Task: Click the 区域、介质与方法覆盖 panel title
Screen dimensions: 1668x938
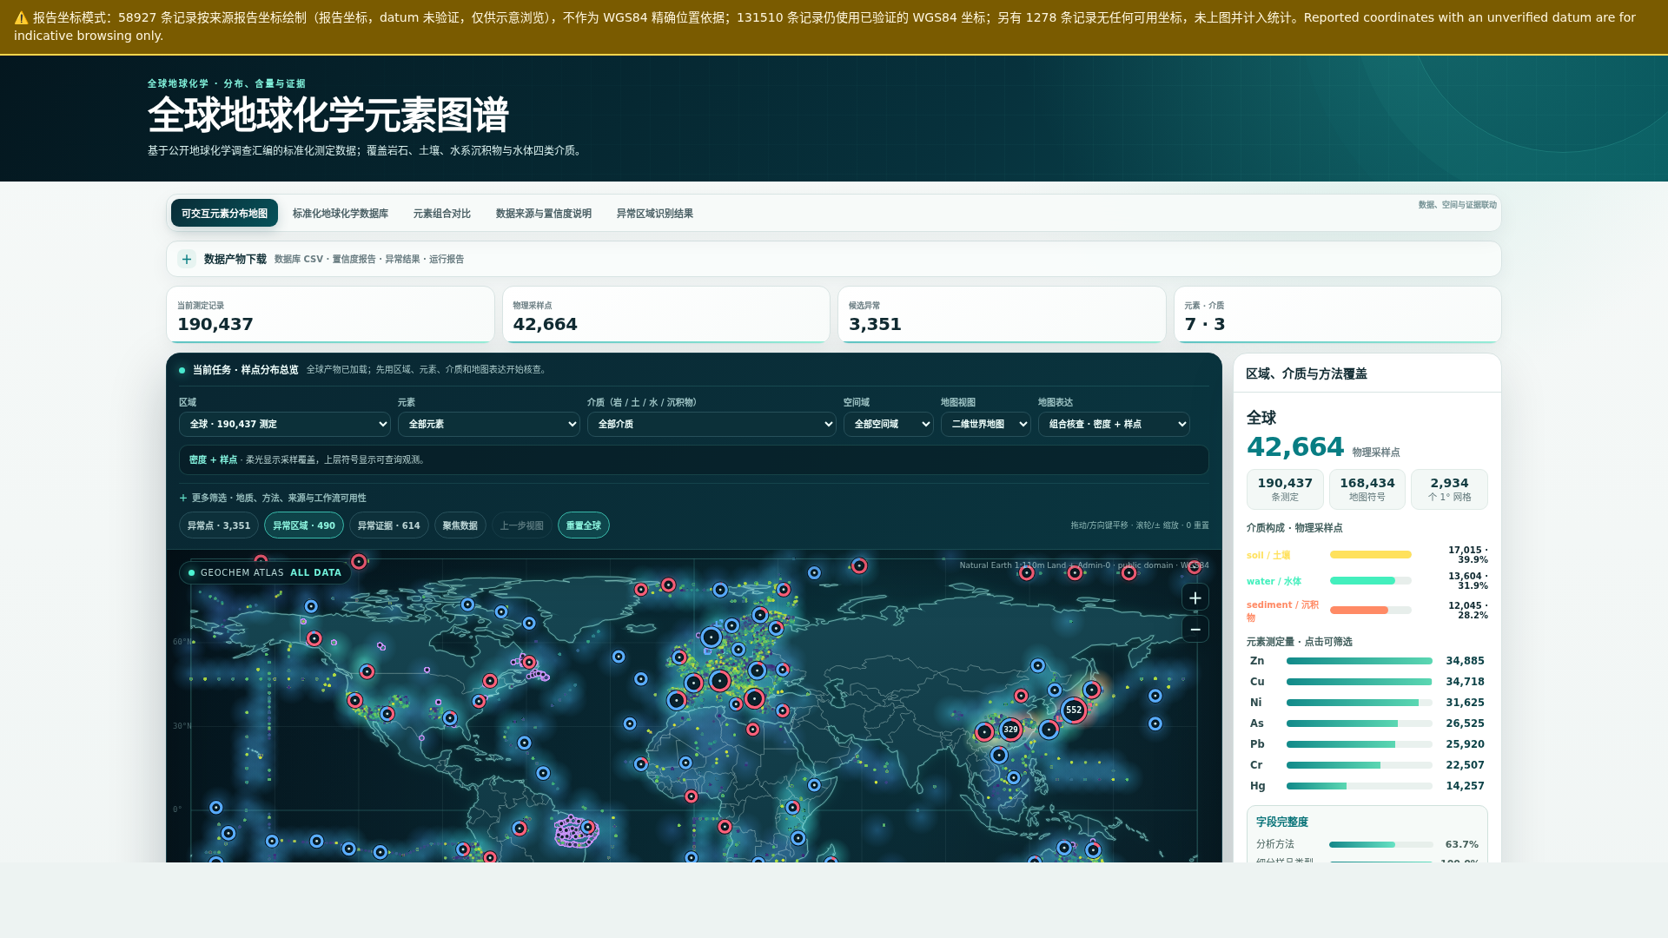Action: 1307,373
